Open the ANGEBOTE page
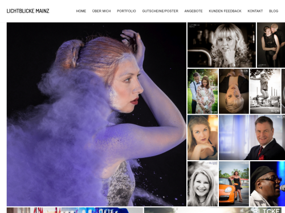 [193, 11]
